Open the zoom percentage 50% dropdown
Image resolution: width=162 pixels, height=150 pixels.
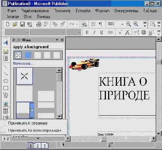(x=122, y=24)
